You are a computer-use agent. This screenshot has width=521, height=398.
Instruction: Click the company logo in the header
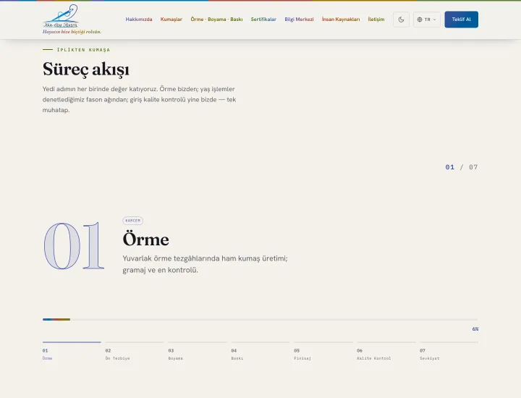(x=61, y=16)
